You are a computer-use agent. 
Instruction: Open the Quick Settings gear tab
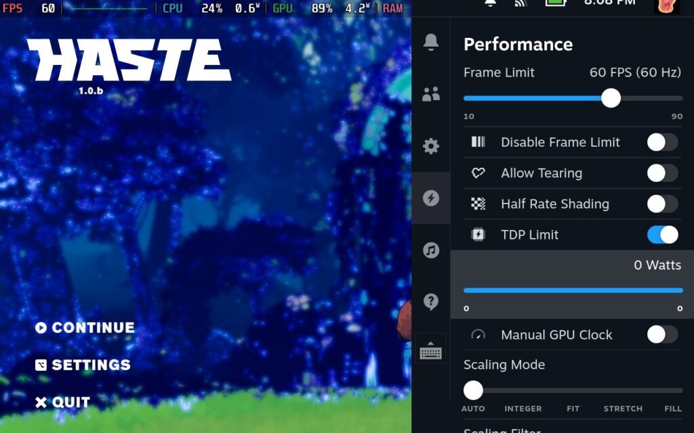(x=430, y=146)
